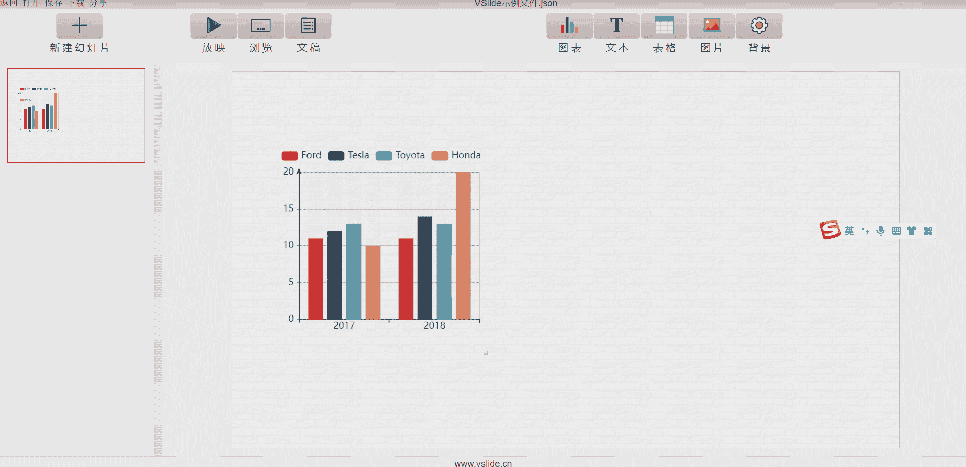Click the Sogou input method S logo
The height and width of the screenshot is (467, 966).
[830, 230]
